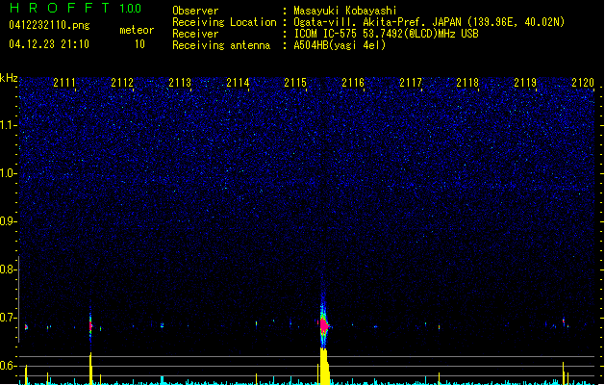Click the 2119 time axis marker
The image size is (605, 385).
click(x=525, y=83)
